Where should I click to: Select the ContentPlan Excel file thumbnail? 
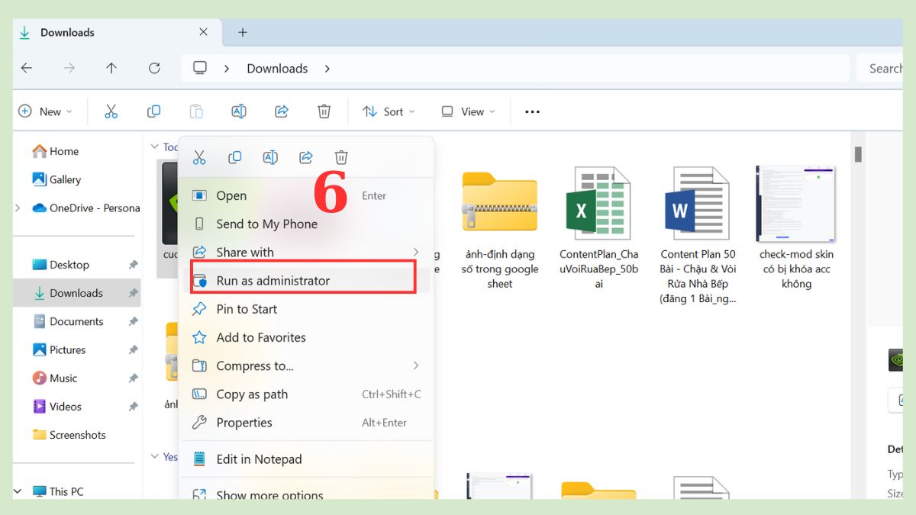tap(598, 204)
